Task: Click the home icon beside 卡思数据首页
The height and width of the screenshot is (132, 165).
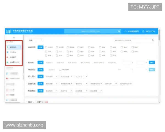Action: tap(125, 31)
